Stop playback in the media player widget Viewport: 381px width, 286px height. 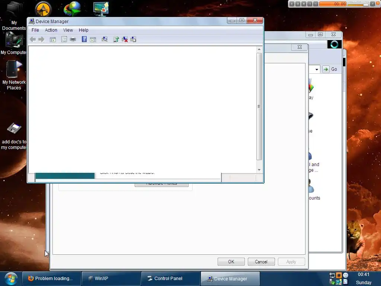click(x=304, y=4)
